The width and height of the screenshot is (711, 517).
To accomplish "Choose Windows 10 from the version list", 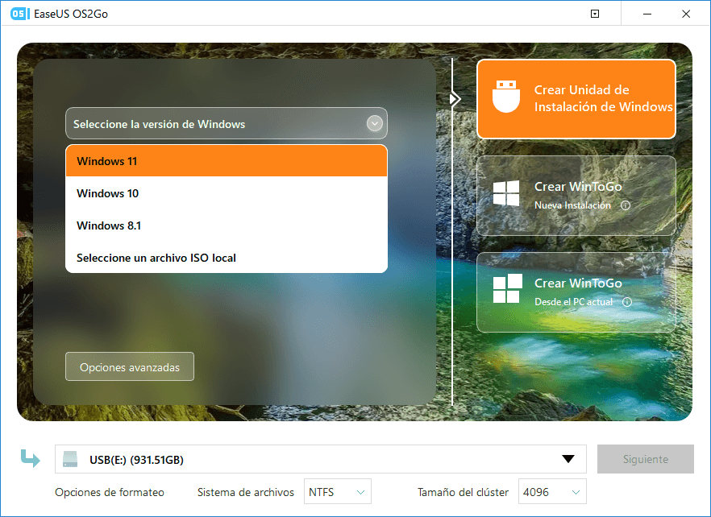I will pos(227,193).
